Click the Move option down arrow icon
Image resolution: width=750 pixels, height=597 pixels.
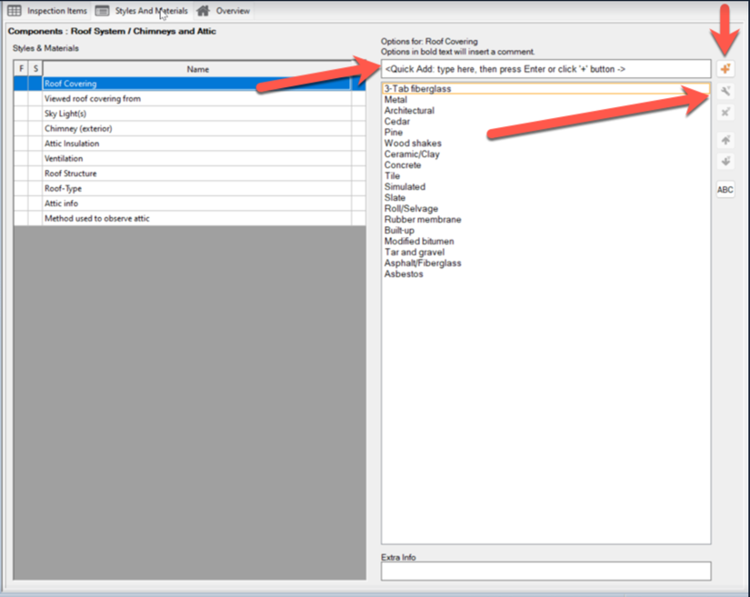(725, 162)
